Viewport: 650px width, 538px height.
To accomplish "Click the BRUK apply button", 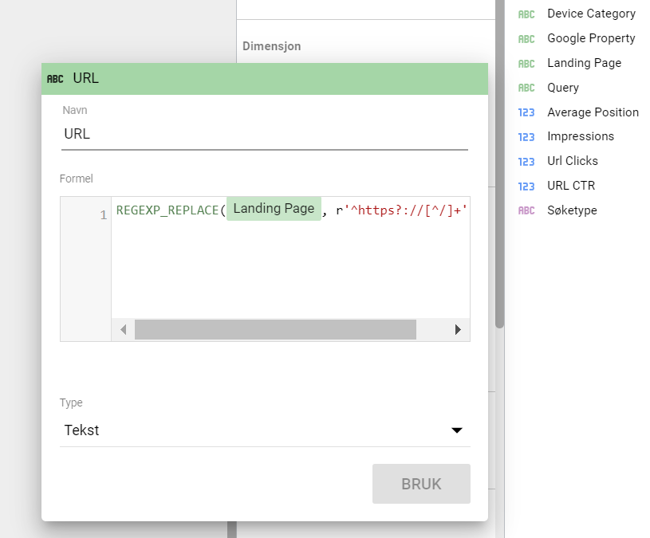I will [421, 484].
